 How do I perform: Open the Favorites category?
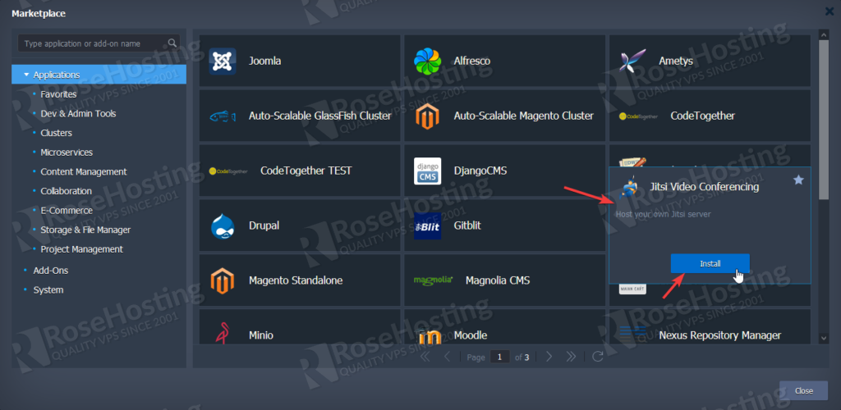[x=58, y=94]
